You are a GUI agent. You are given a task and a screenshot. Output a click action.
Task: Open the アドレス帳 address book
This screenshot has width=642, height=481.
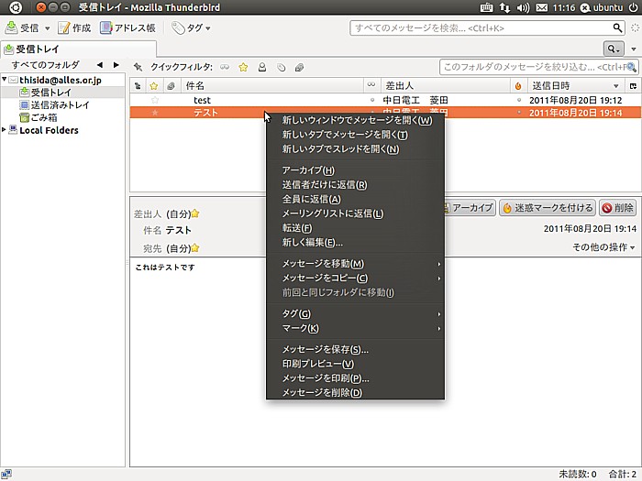click(x=127, y=27)
